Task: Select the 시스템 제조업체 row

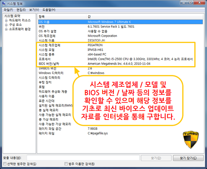Action: tap(120, 45)
